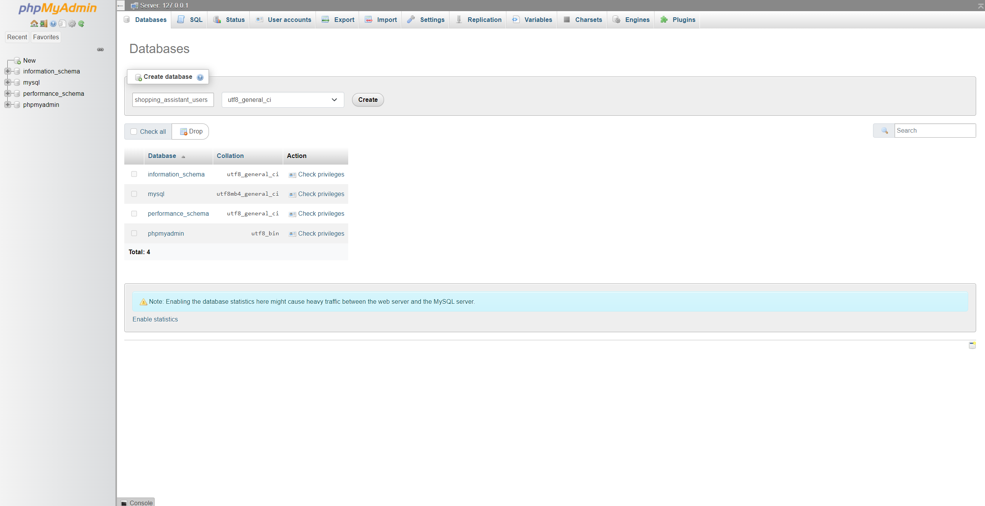Reload navigation panel with green arrow icon
The image size is (985, 506).
point(81,24)
